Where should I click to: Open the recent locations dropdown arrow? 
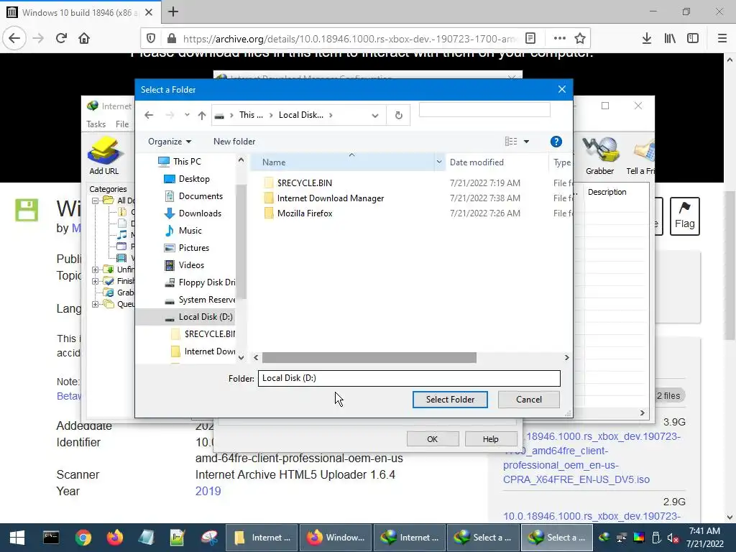(187, 115)
